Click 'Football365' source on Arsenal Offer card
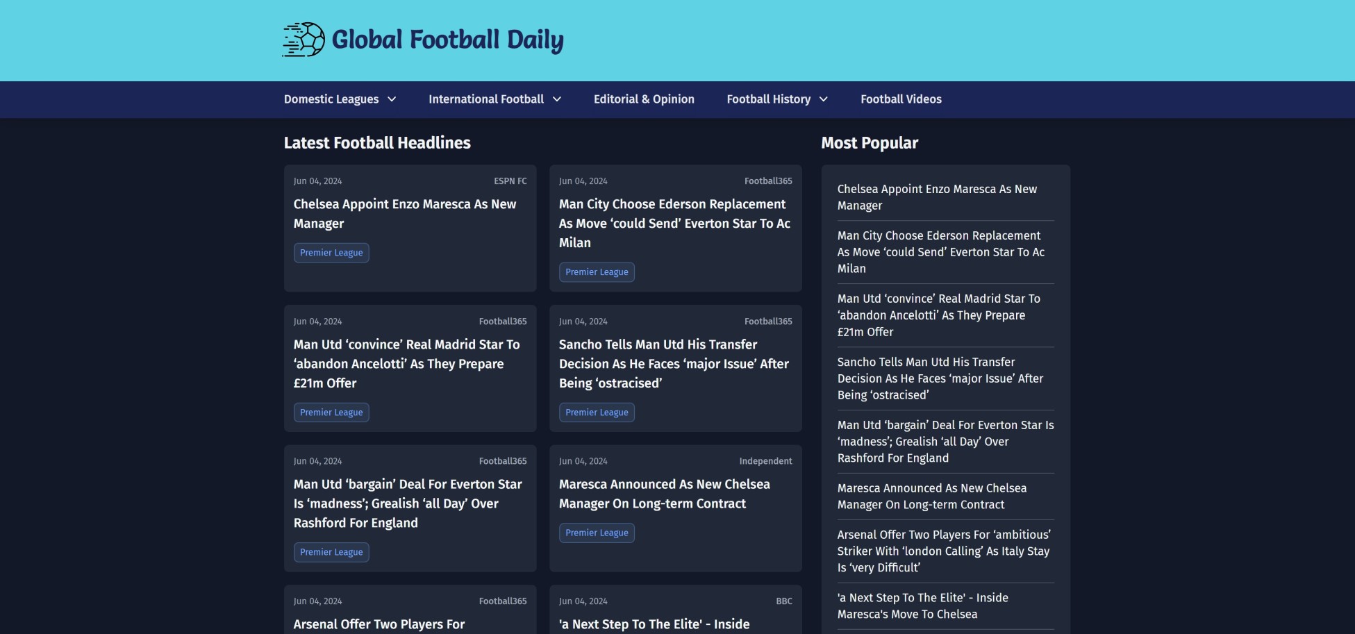 coord(503,601)
